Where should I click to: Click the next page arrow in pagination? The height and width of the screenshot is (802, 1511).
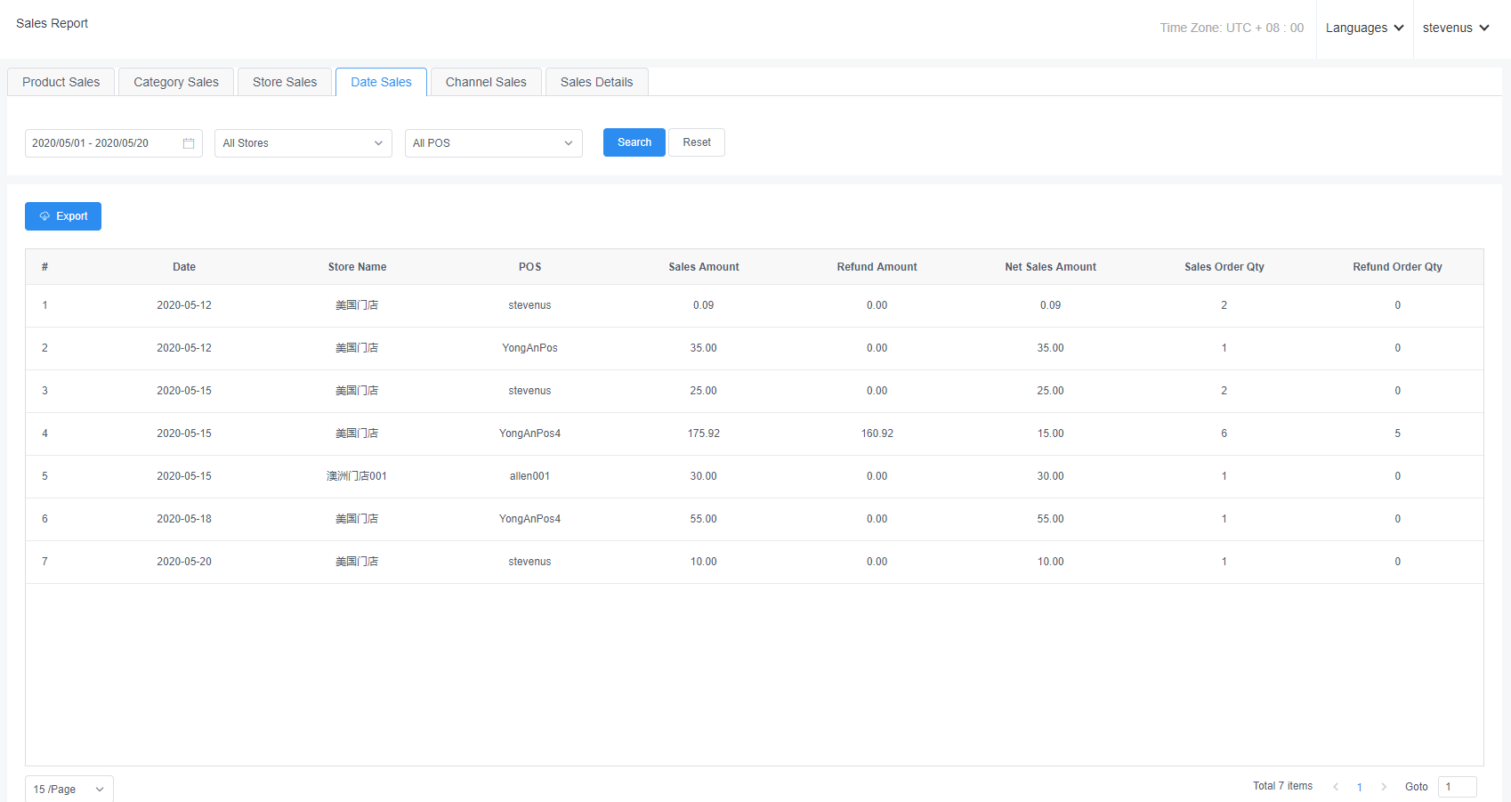tap(1384, 787)
